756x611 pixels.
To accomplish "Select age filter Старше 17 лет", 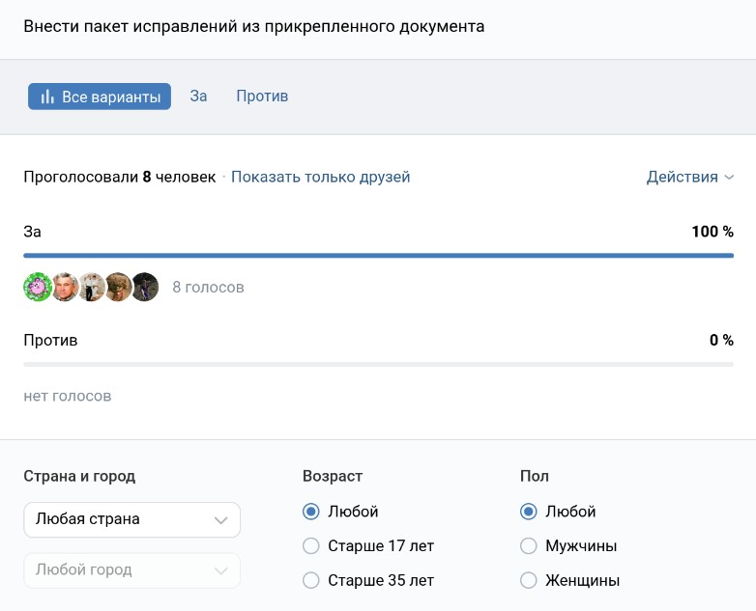I will tap(311, 546).
